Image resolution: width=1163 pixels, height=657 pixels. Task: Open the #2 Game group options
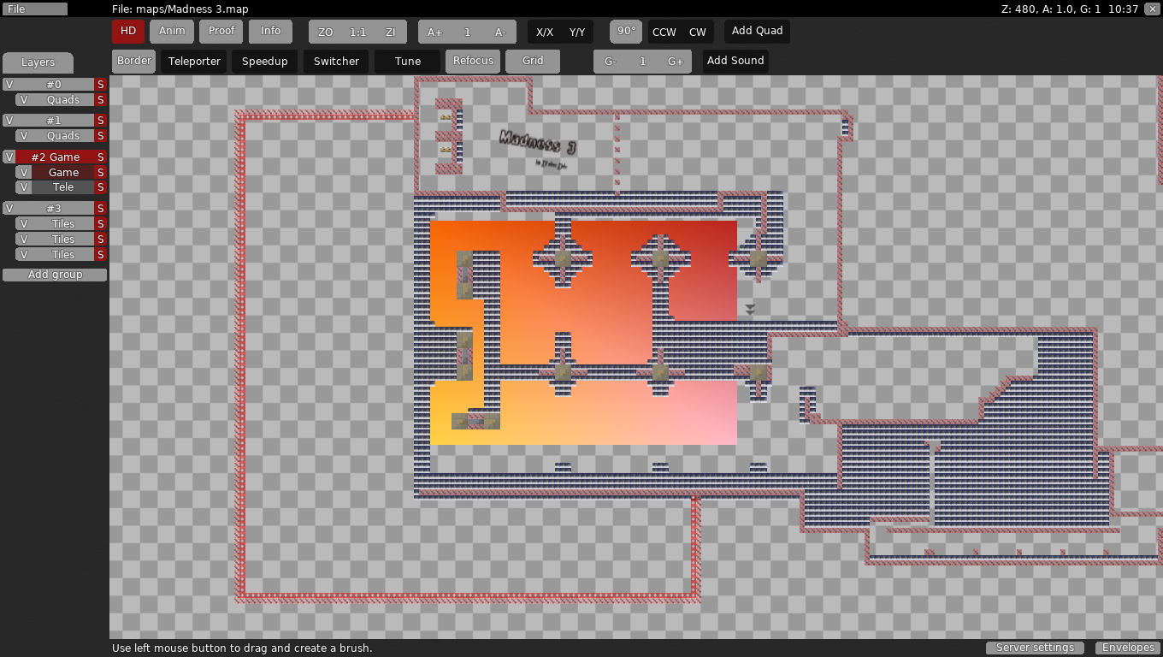[x=55, y=157]
